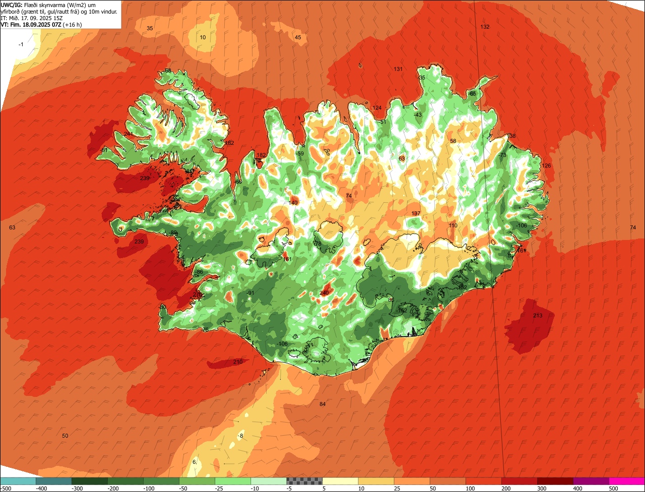
Task: Click the map value '138' on the east coast
Action: click(511, 136)
